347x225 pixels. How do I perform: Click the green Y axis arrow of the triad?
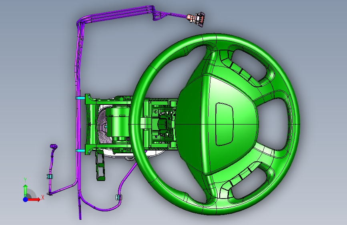pos(26,191)
